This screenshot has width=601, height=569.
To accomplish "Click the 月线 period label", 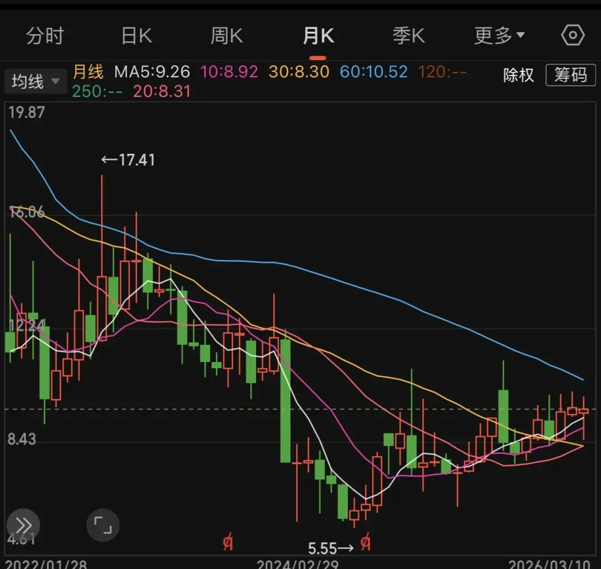I will pos(88,72).
